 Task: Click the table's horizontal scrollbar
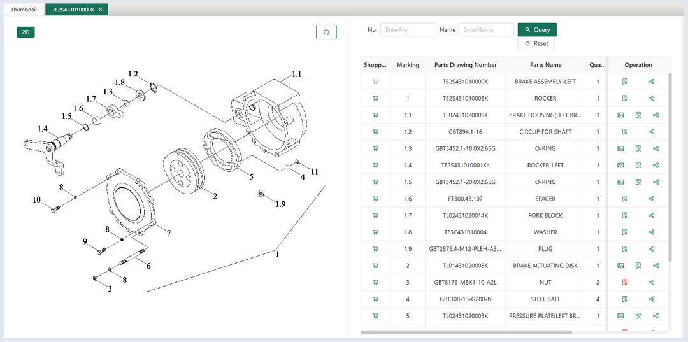pyautogui.click(x=466, y=332)
